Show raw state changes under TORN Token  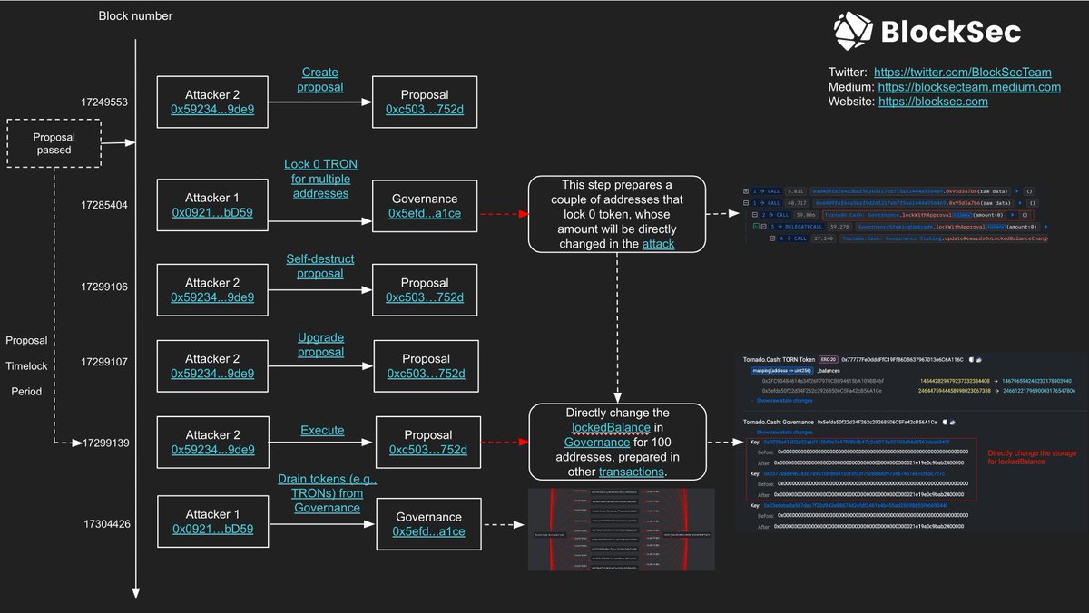[x=784, y=401]
